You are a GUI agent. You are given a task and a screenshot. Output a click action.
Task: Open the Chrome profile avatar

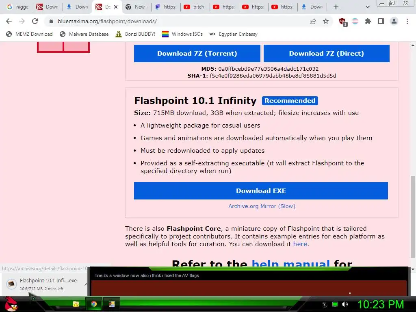(394, 21)
